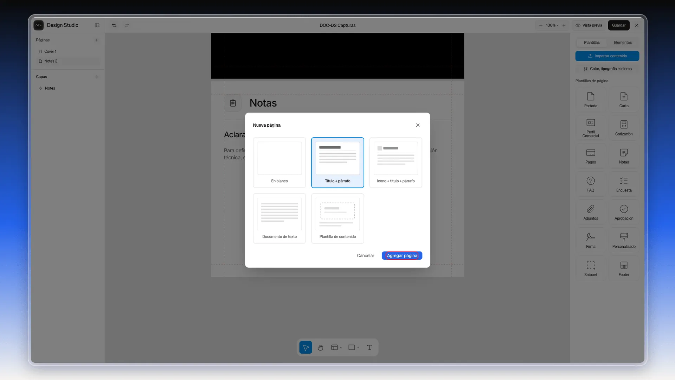This screenshot has width=675, height=380.
Task: Zoom out with the minus icon
Action: 541,25
